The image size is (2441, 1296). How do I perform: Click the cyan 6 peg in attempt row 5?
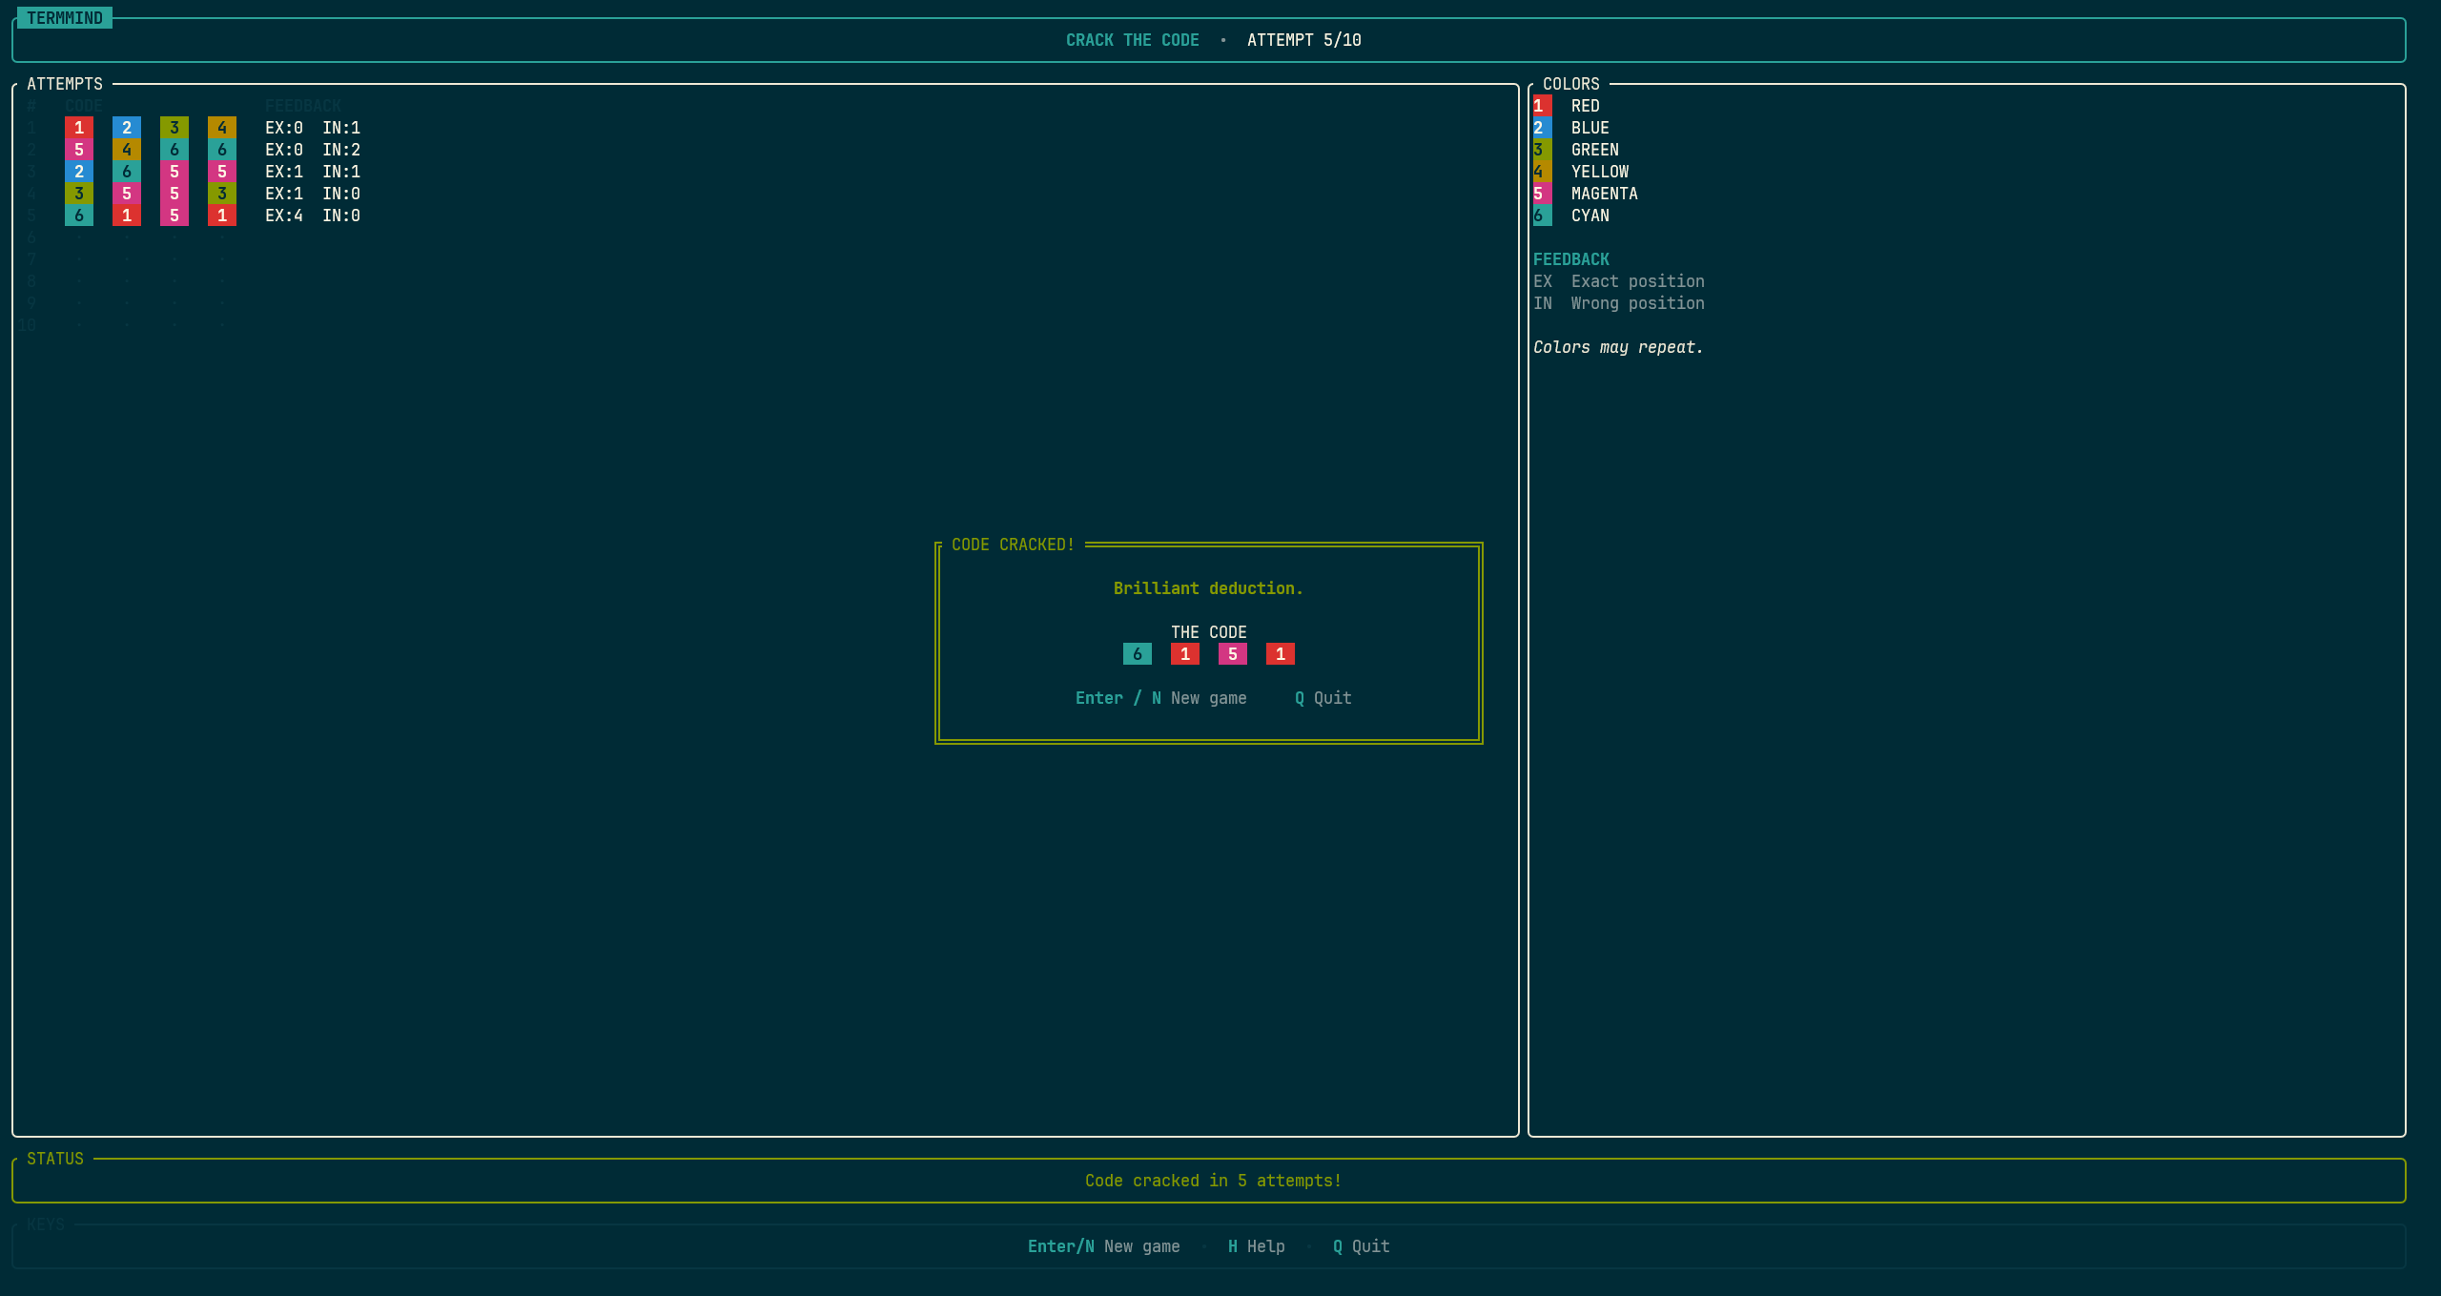[x=79, y=216]
